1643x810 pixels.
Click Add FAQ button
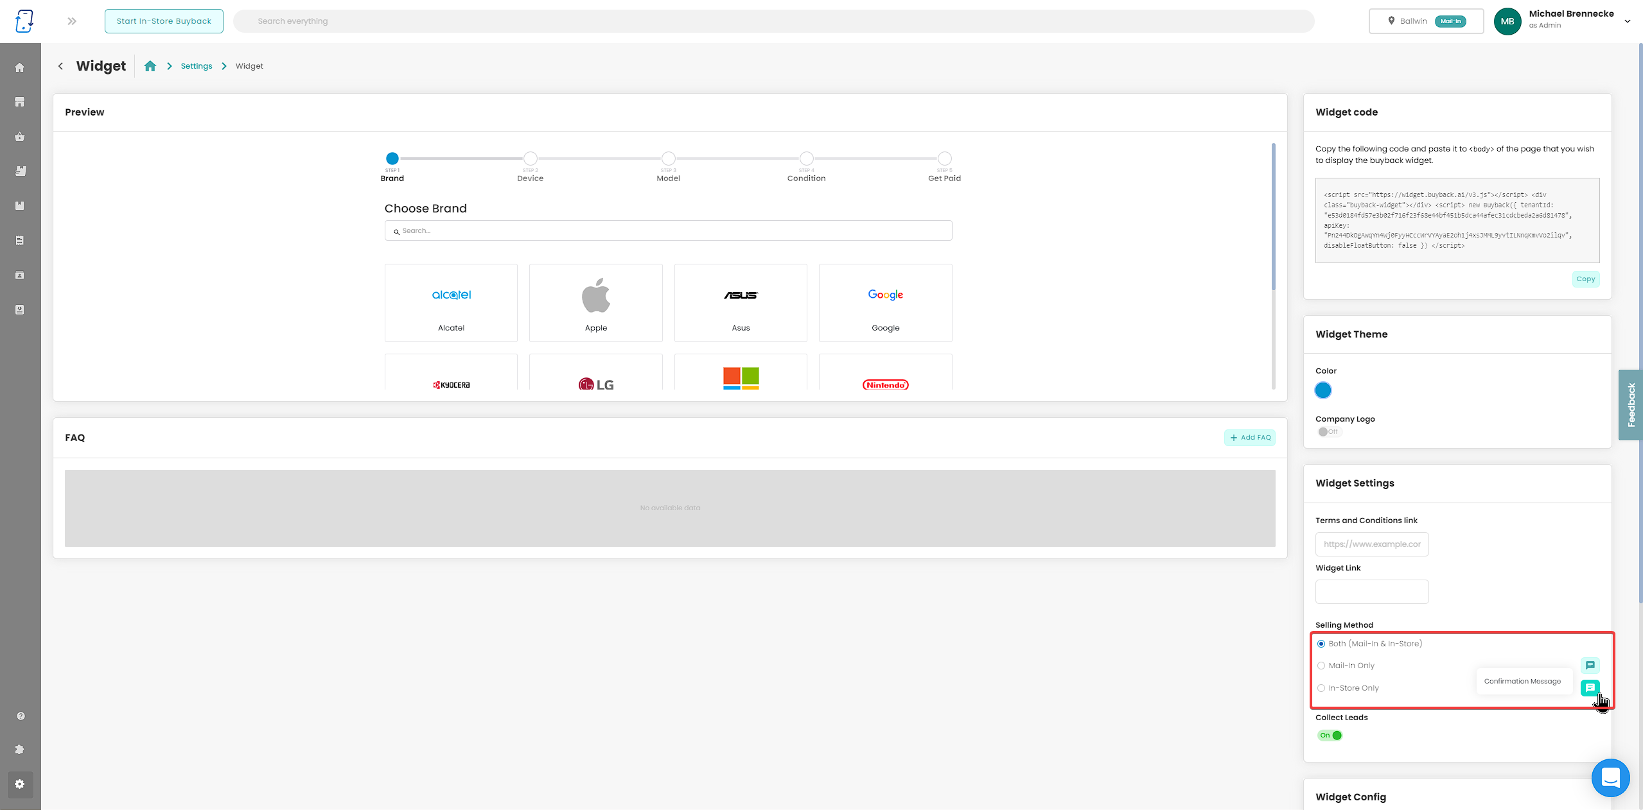click(x=1249, y=438)
